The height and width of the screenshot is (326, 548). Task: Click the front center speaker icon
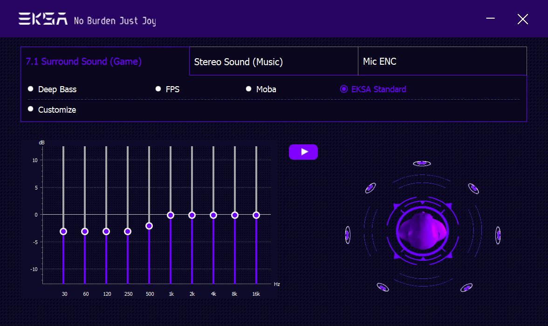click(x=422, y=163)
